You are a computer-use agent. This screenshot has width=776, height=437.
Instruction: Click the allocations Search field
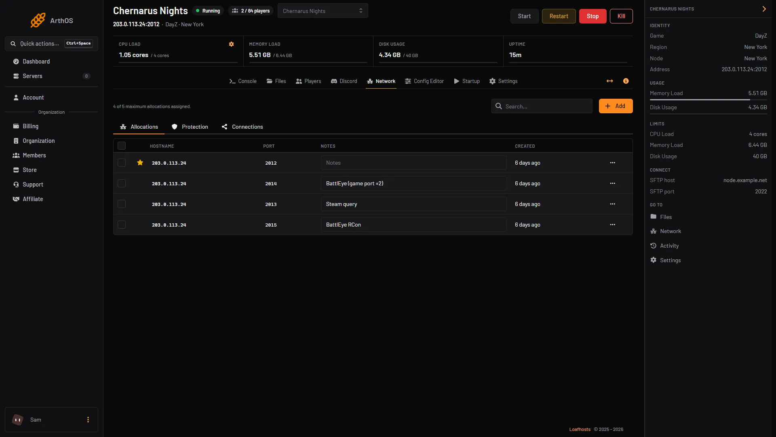(x=542, y=106)
